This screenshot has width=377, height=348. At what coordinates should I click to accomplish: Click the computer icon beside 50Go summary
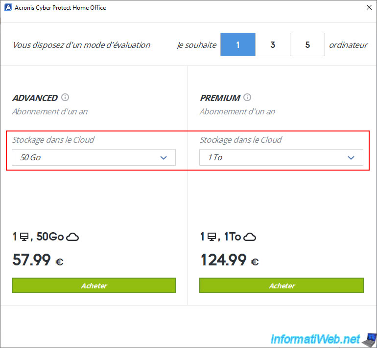[x=24, y=237]
